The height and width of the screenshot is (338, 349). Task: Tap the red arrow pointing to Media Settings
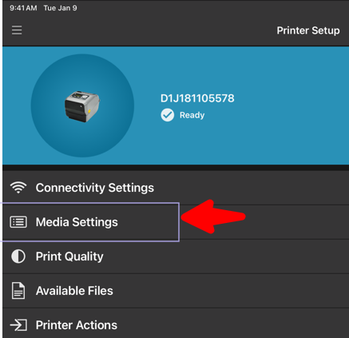click(x=213, y=217)
